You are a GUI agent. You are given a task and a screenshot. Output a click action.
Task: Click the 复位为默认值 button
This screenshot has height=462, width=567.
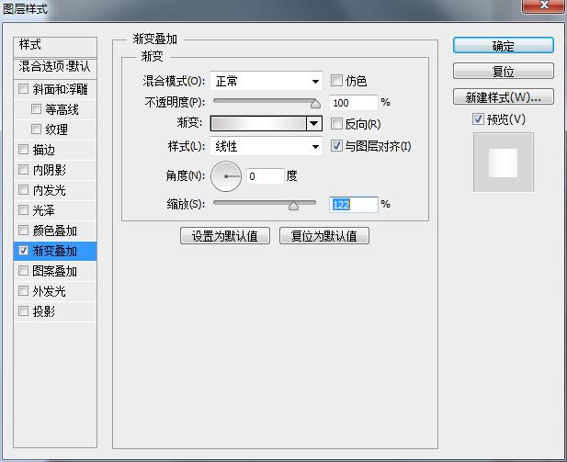[x=324, y=236]
